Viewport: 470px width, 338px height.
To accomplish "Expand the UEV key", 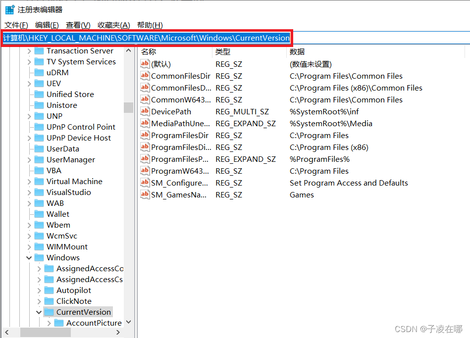I will pyautogui.click(x=29, y=84).
